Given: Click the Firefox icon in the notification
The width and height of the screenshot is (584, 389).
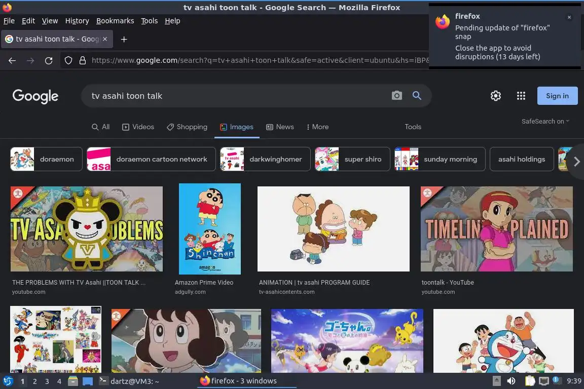Looking at the screenshot, I should pyautogui.click(x=443, y=22).
